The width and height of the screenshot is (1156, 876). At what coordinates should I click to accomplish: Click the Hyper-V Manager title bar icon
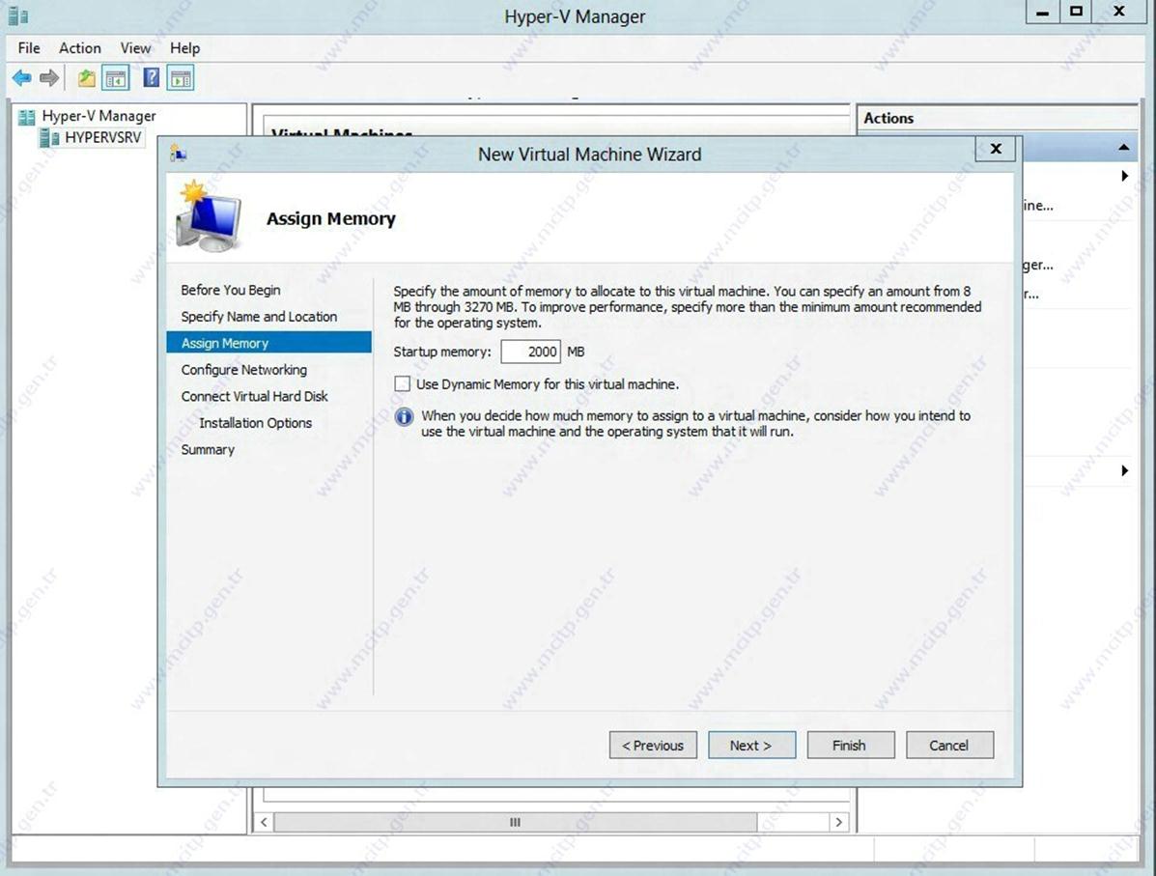(x=18, y=16)
